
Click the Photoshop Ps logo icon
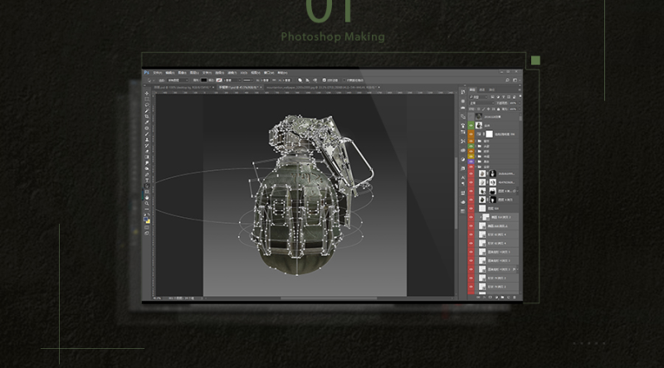click(x=146, y=72)
